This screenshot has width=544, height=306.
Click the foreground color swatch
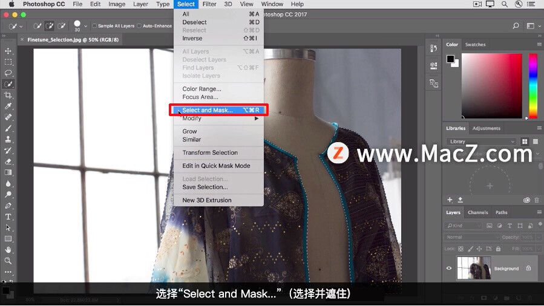click(450, 59)
